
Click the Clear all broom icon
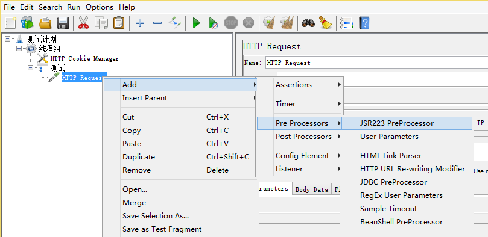tap(325, 23)
